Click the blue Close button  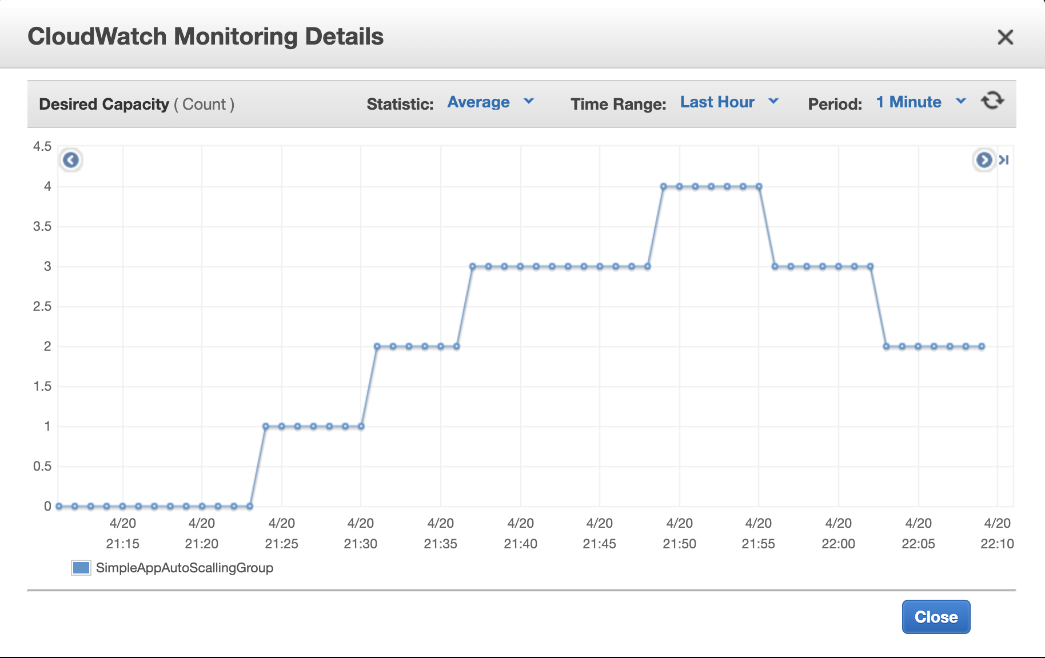936,617
